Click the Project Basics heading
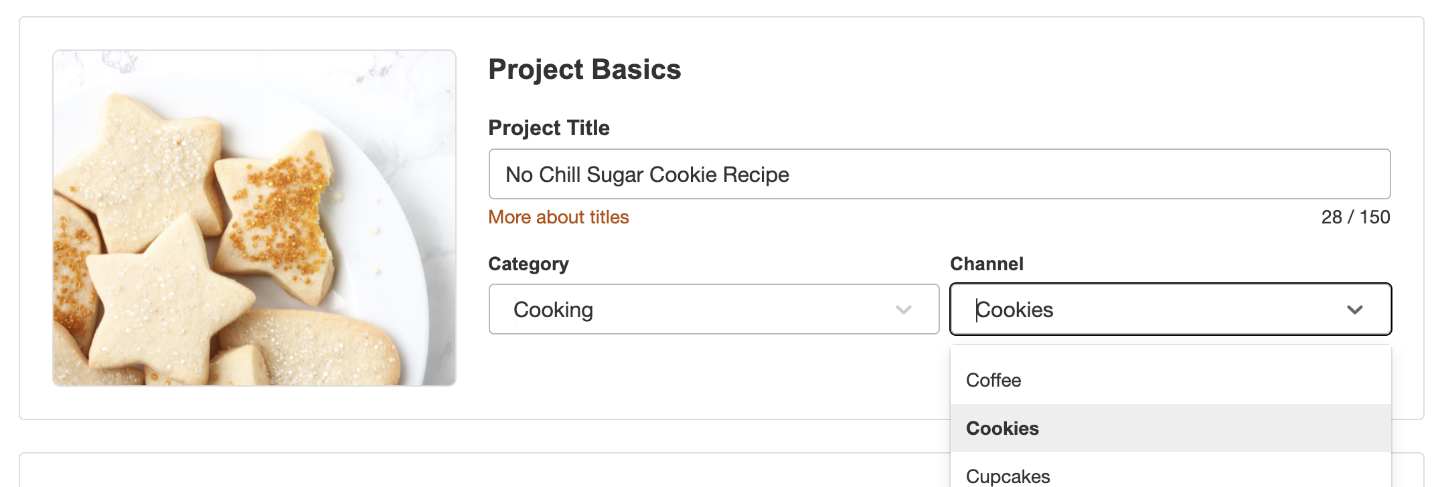Viewport: 1438px width, 487px height. pyautogui.click(x=584, y=69)
